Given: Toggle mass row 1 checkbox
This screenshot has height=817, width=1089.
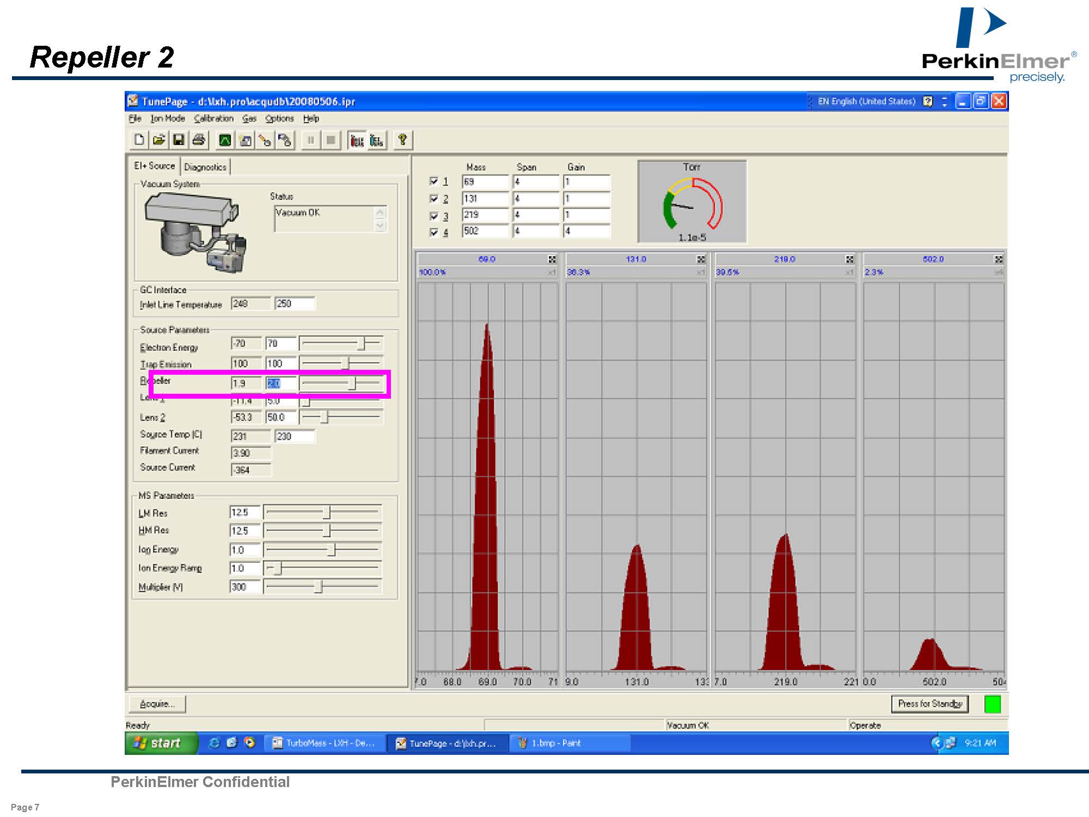Looking at the screenshot, I should click(434, 181).
